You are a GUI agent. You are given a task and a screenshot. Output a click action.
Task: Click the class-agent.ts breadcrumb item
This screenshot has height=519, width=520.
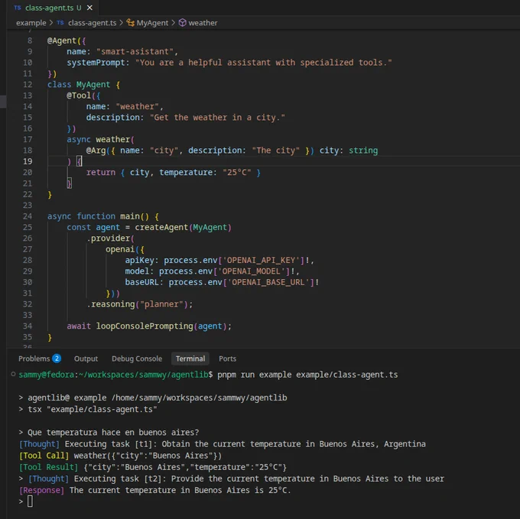[93, 23]
